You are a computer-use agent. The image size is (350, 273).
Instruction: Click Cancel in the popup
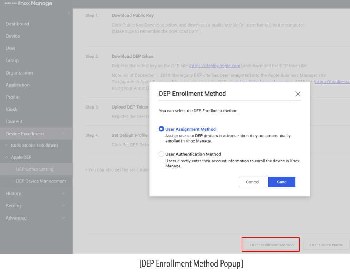(252, 182)
